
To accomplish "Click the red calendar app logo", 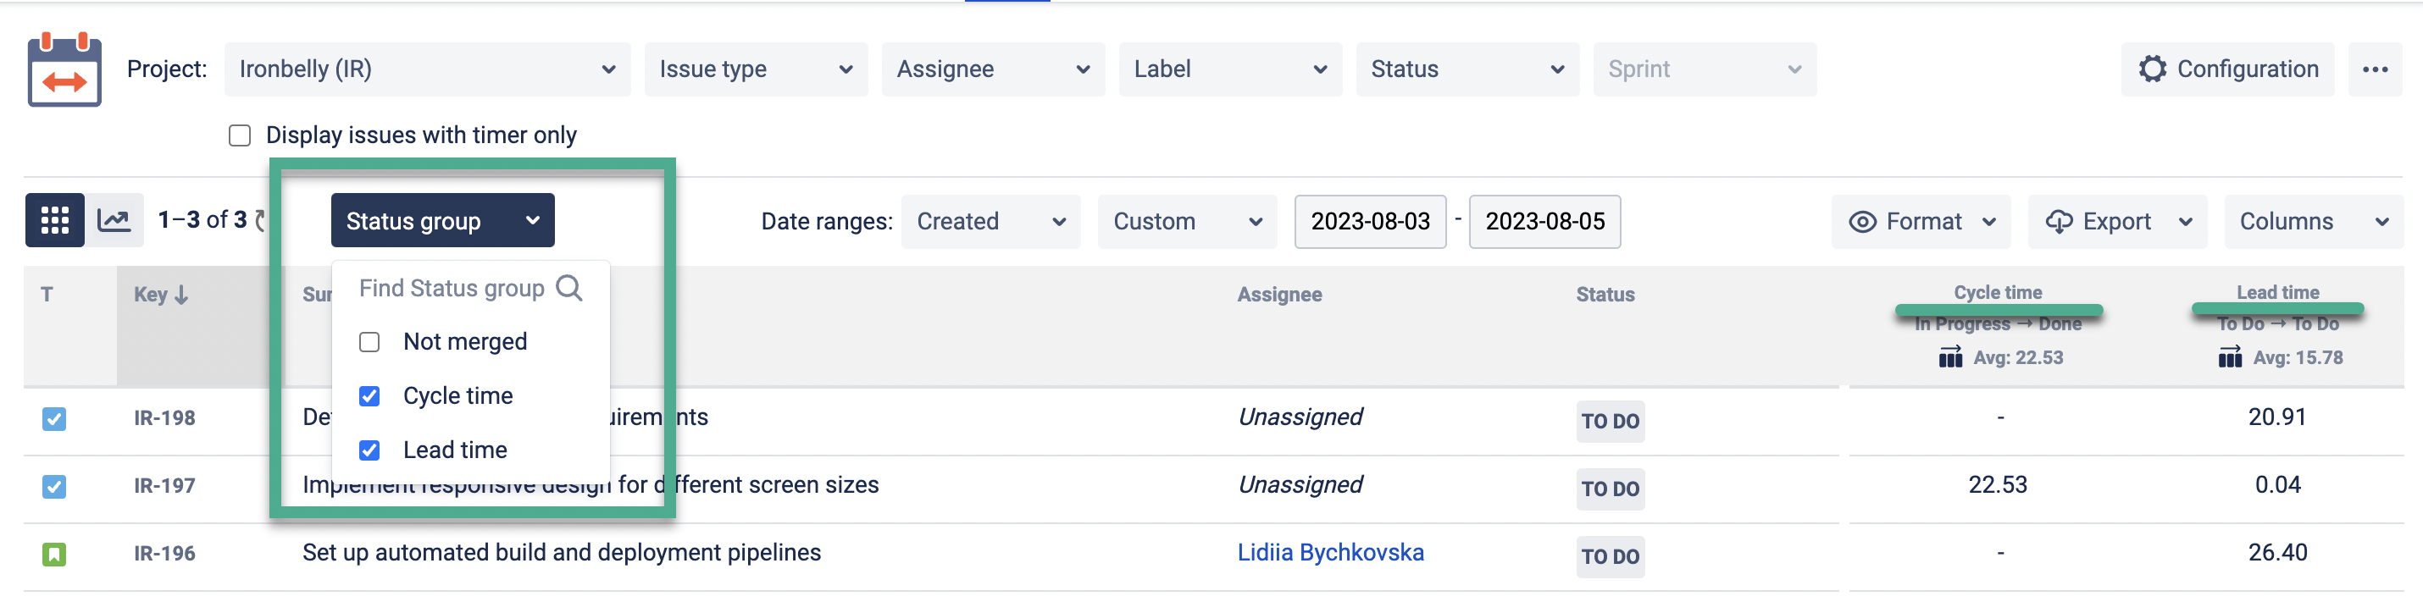I will click(x=64, y=69).
